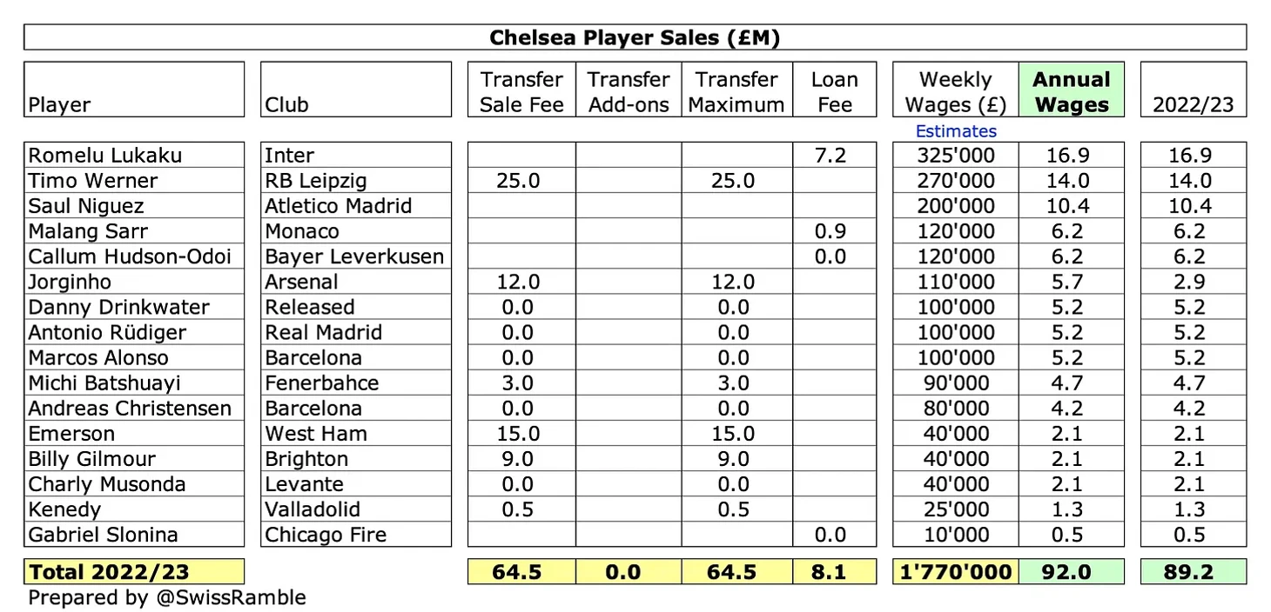Image resolution: width=1271 pixels, height=612 pixels.
Task: Select the Annual Wages green header cell
Action: pyautogui.click(x=1071, y=91)
